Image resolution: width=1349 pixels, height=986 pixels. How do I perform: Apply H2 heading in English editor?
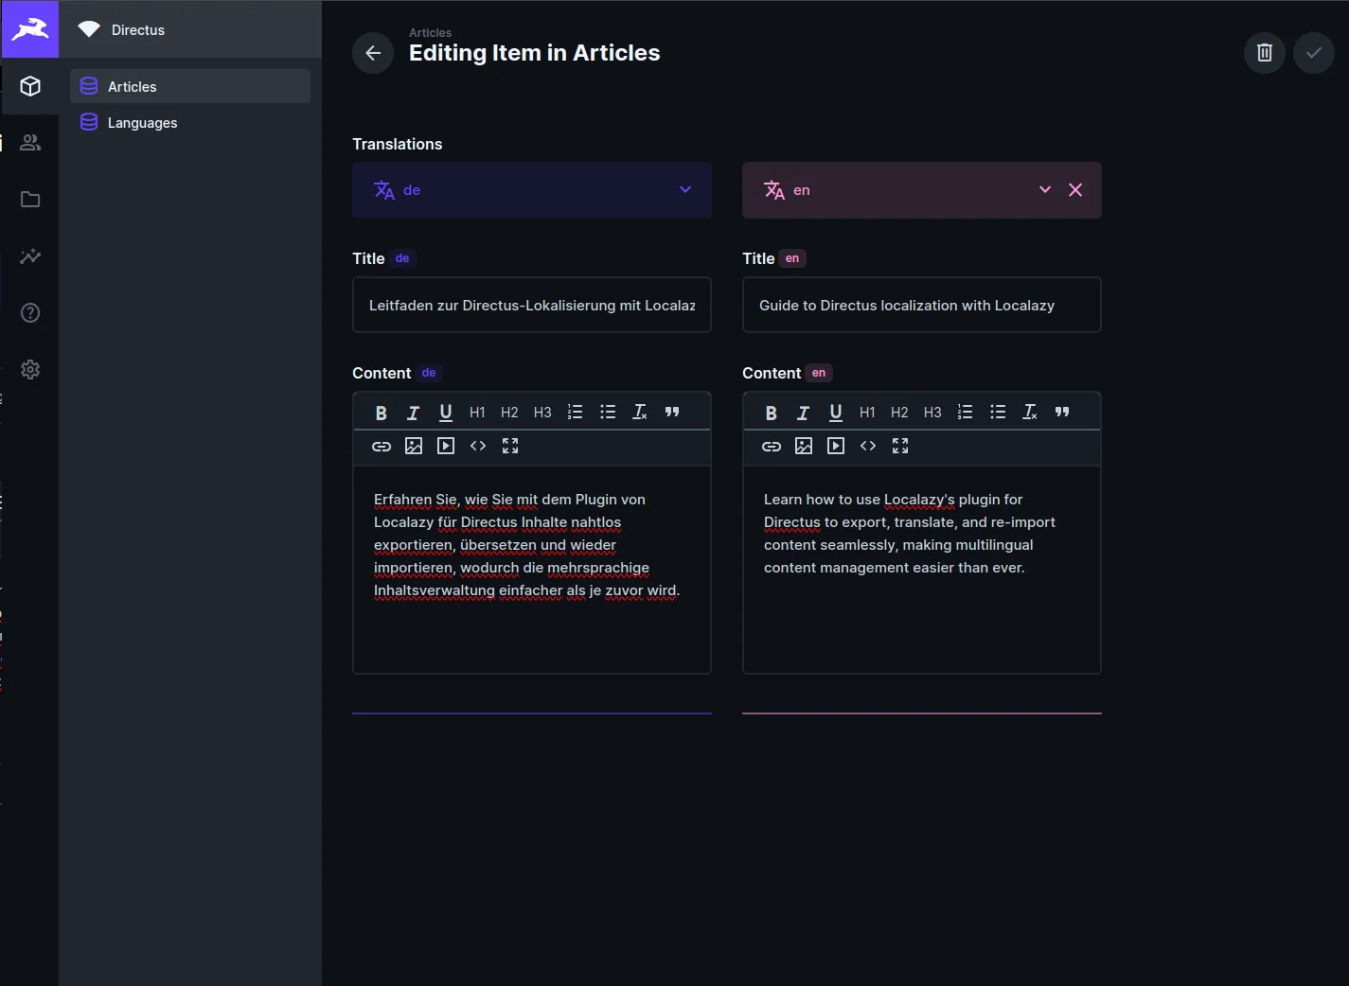(x=899, y=413)
